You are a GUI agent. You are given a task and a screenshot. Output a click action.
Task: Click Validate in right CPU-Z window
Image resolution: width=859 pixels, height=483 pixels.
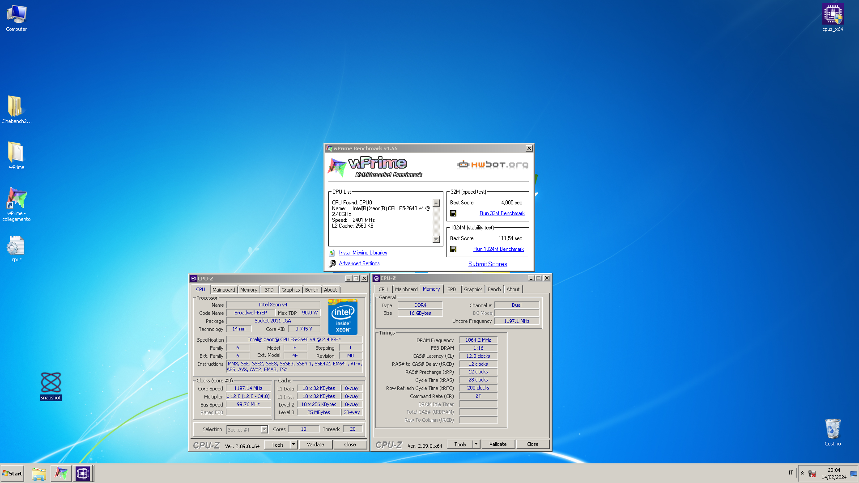pos(498,444)
